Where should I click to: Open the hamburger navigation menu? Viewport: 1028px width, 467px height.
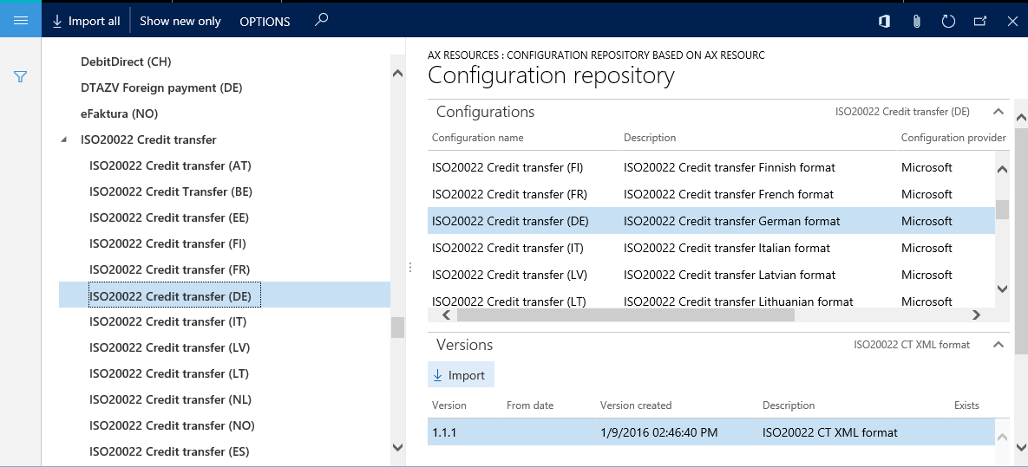tap(20, 20)
